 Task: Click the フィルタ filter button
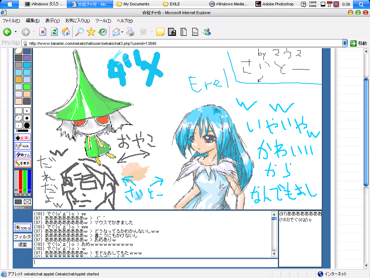point(23,237)
